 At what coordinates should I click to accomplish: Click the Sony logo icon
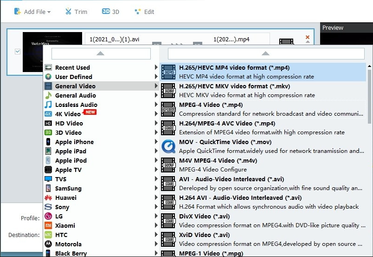[48, 207]
